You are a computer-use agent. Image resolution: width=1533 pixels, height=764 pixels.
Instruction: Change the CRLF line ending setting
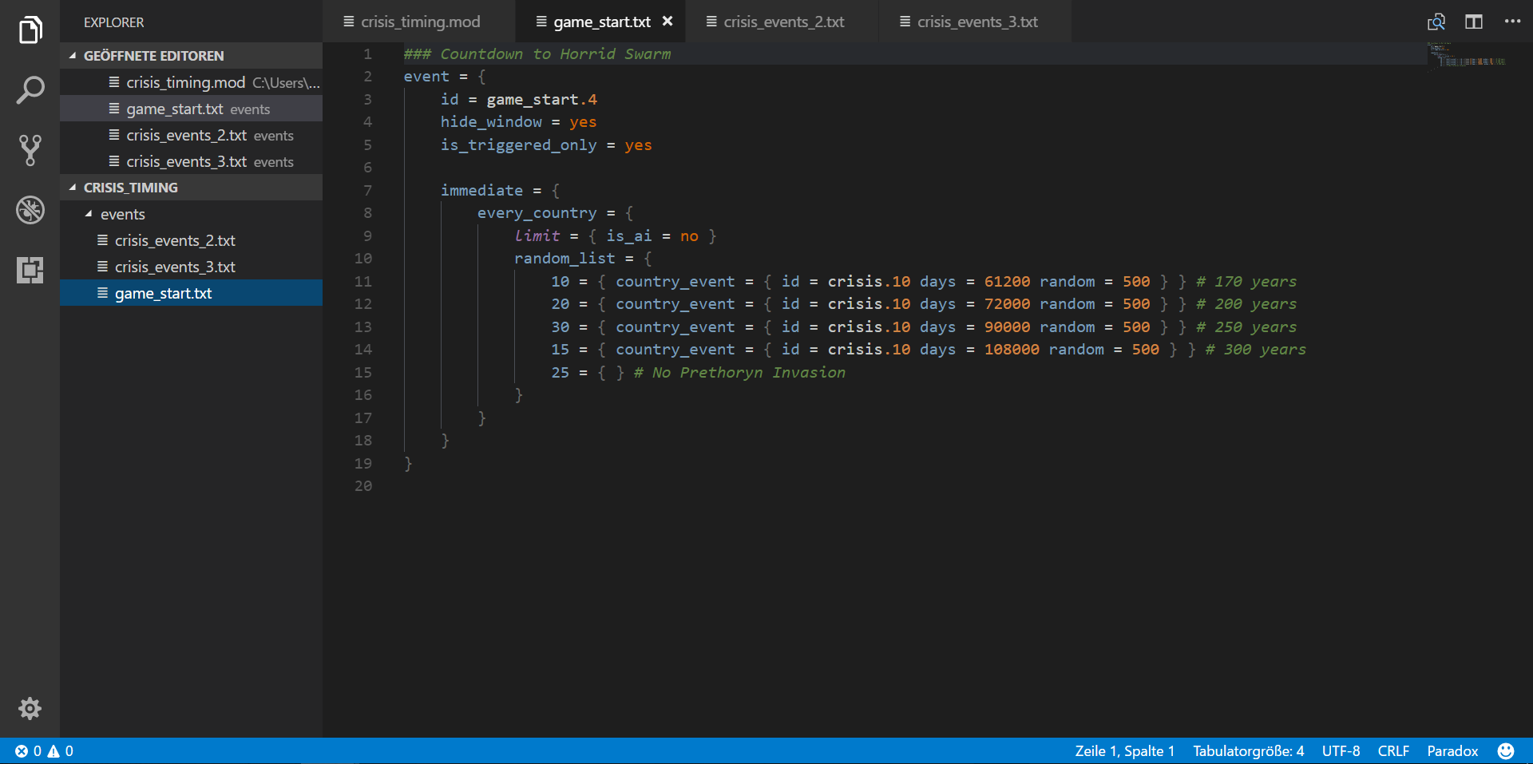pyautogui.click(x=1393, y=751)
